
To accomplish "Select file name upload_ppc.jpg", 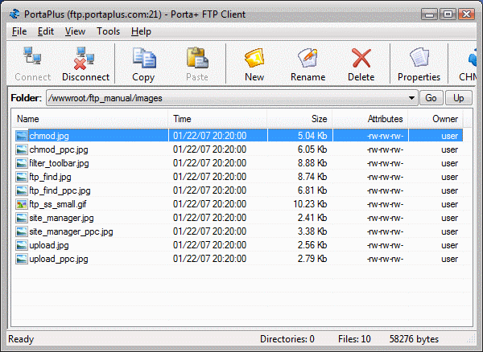I will (59, 259).
